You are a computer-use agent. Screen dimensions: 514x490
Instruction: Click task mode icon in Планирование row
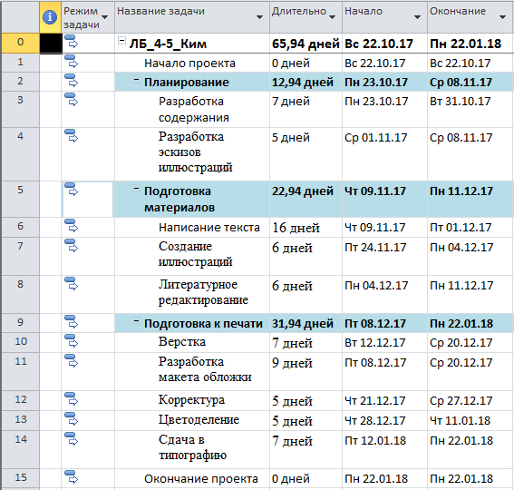[71, 81]
